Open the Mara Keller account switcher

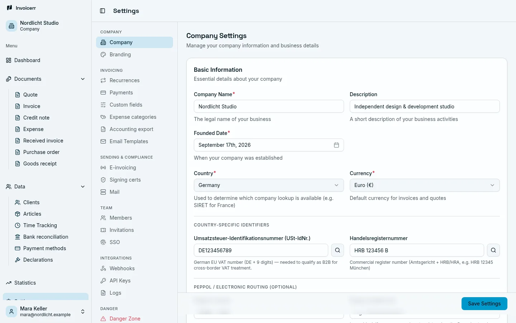point(46,311)
